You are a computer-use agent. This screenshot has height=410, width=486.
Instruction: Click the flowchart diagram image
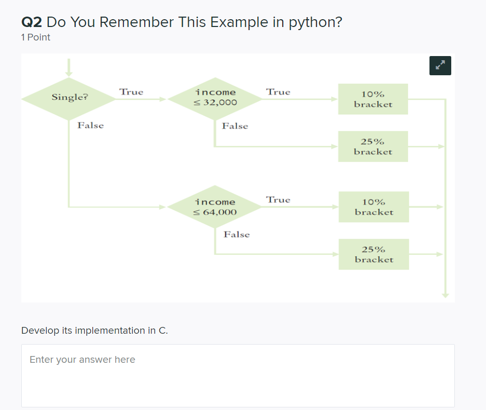pyautogui.click(x=238, y=177)
